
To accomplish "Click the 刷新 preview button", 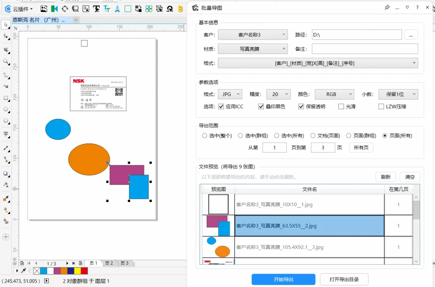I will (385, 177).
